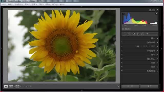Toggle shadow clipping indicator in histogram

coord(124,13)
